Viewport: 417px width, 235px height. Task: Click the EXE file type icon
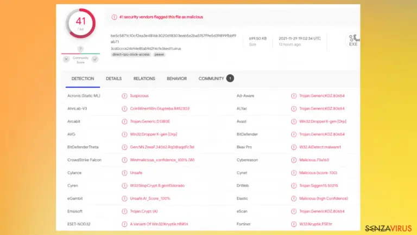[x=353, y=41]
